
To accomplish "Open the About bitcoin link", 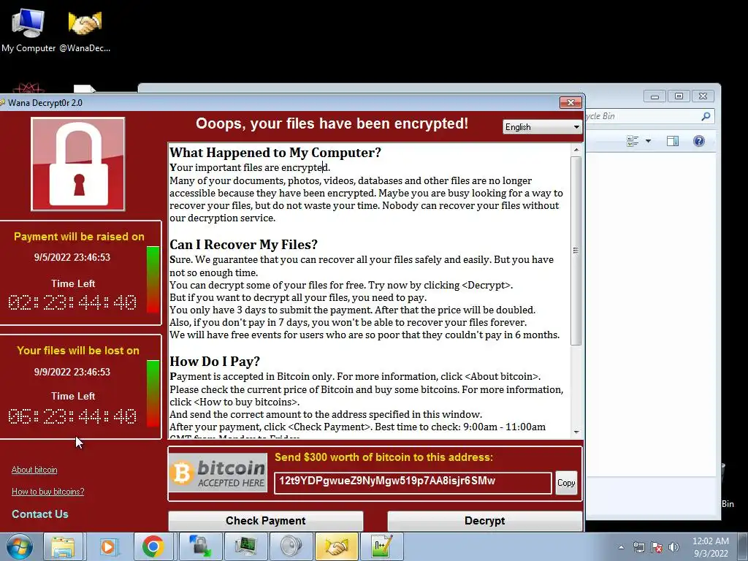I will click(34, 470).
